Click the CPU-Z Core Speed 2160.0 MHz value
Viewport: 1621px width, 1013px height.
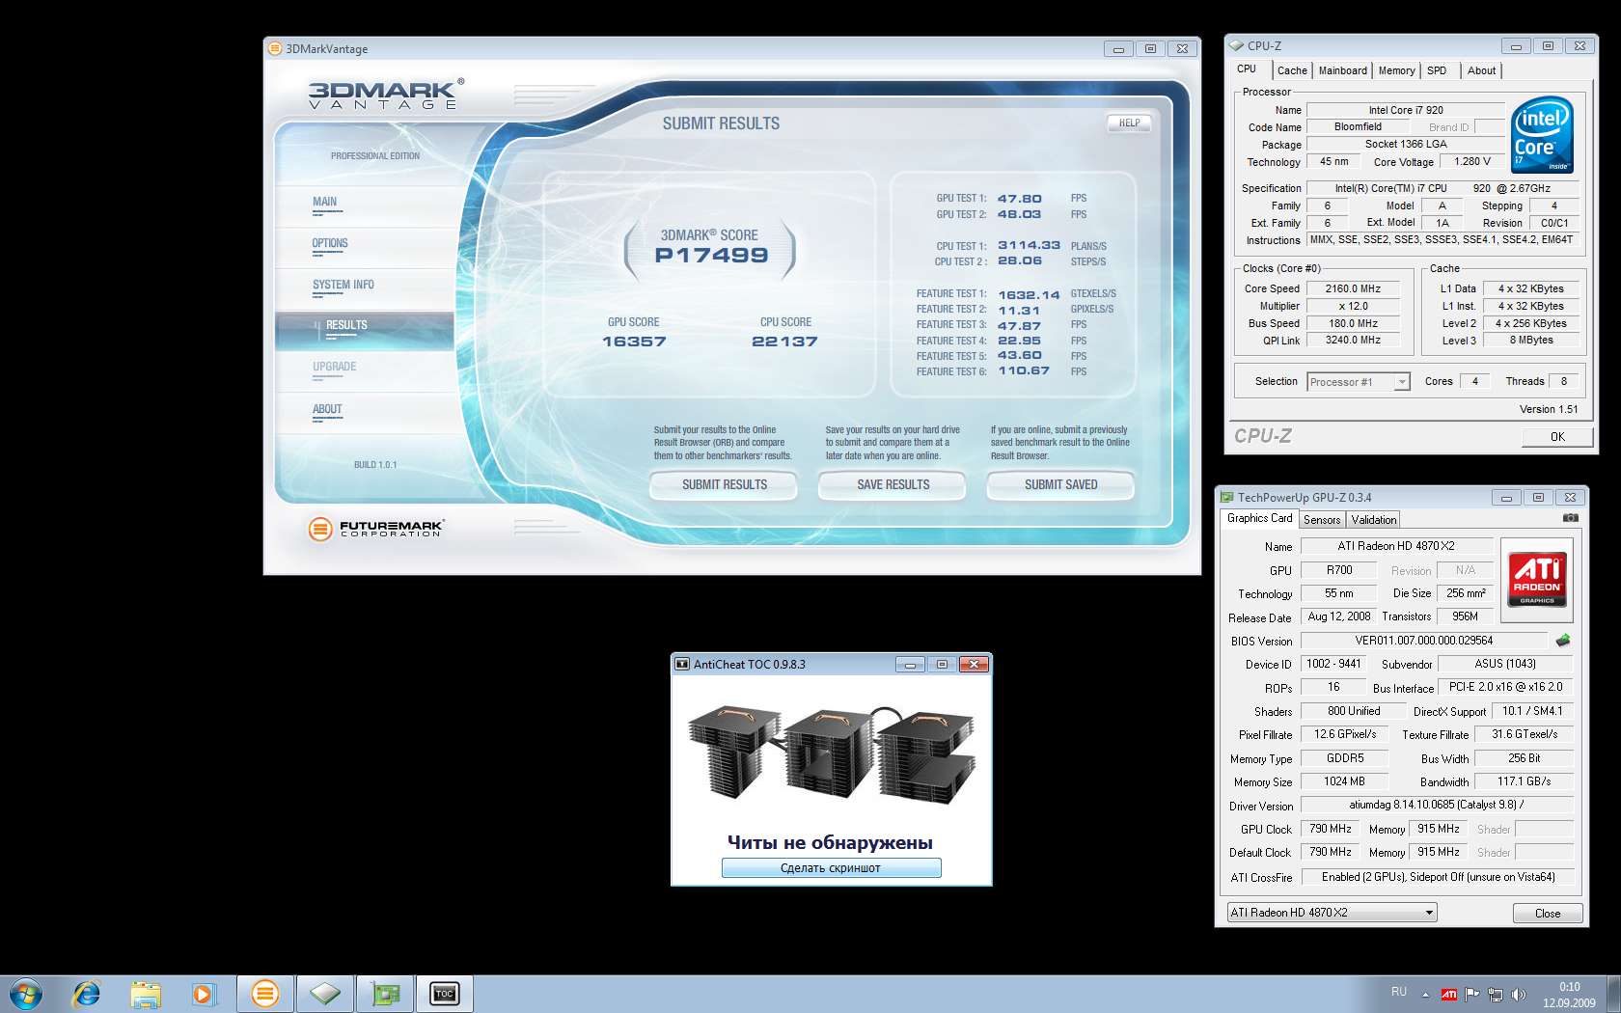(1353, 288)
